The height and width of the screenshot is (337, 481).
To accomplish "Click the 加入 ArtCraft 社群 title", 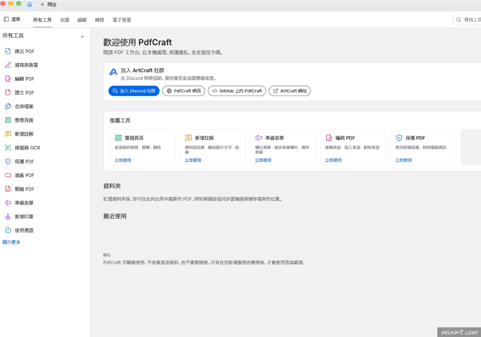I will [142, 71].
